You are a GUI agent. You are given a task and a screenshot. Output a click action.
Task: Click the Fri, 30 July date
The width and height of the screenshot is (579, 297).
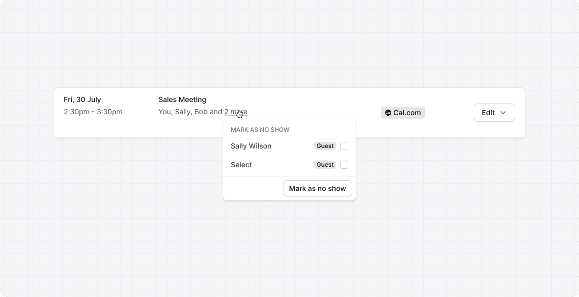point(82,100)
